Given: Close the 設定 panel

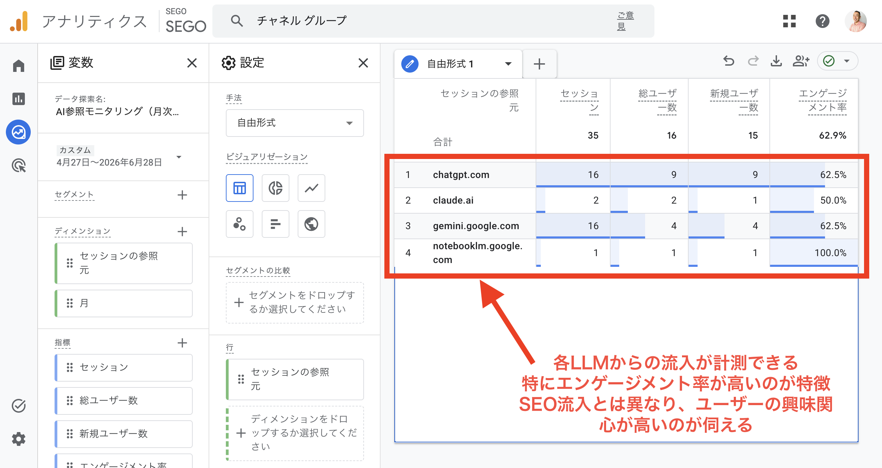Looking at the screenshot, I should (x=363, y=63).
